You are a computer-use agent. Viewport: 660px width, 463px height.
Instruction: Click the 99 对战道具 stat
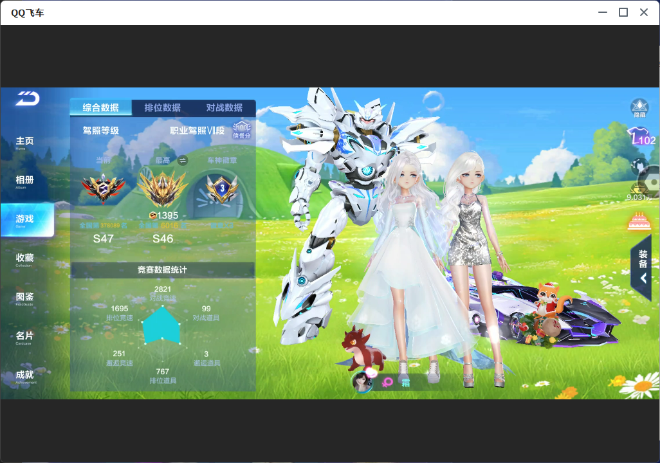tap(206, 313)
